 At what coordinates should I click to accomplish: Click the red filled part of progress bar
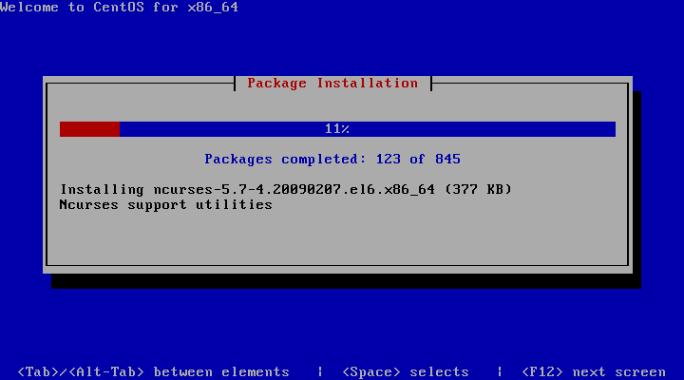click(x=89, y=129)
